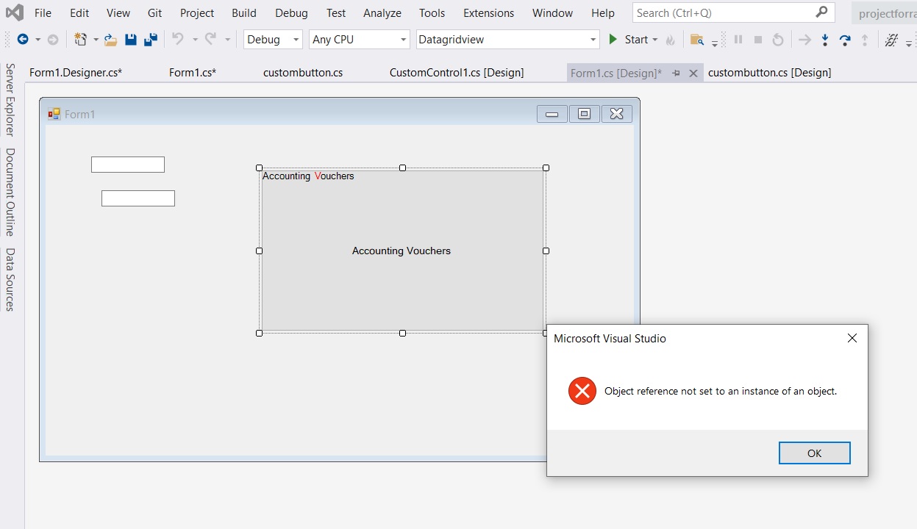This screenshot has height=529, width=917.
Task: Switch to the Form1.Designer.cs* tab
Action: point(76,73)
